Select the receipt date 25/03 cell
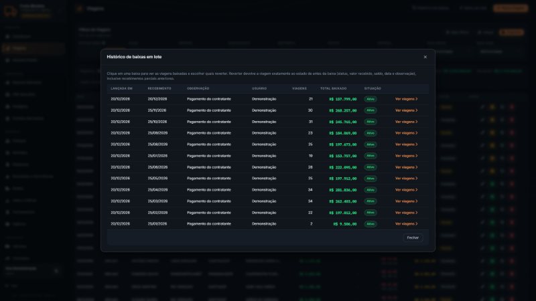The height and width of the screenshot is (301, 536). click(x=157, y=201)
